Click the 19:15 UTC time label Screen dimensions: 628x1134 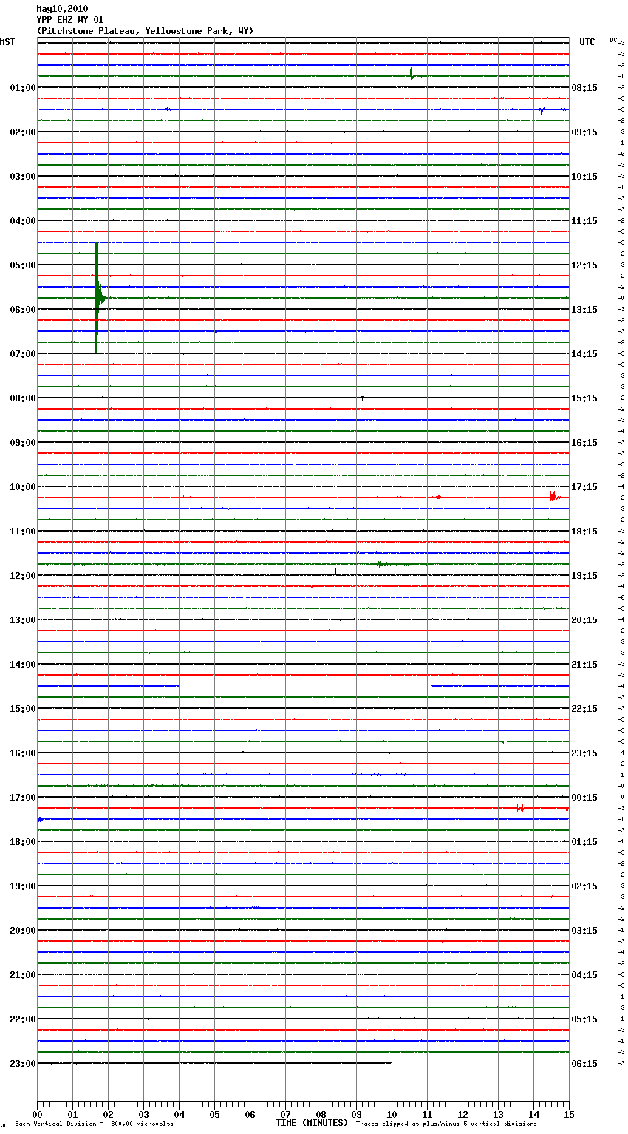584,575
